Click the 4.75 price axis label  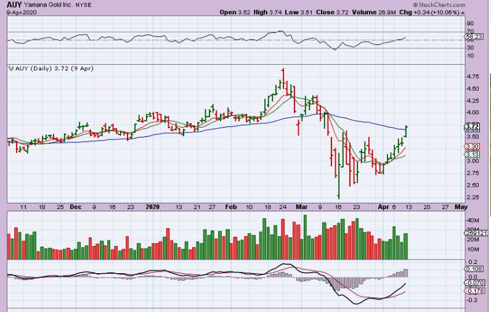pyautogui.click(x=473, y=76)
